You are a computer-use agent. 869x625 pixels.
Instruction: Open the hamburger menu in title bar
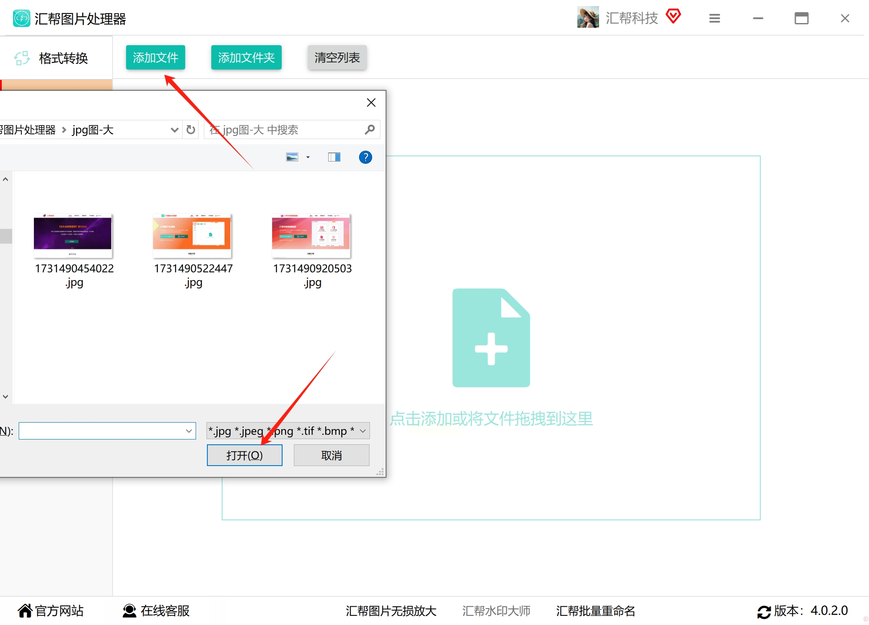coord(714,18)
